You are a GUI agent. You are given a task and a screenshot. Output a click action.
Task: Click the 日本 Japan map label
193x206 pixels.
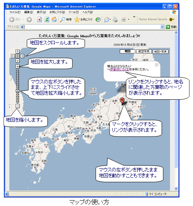coord(93,91)
